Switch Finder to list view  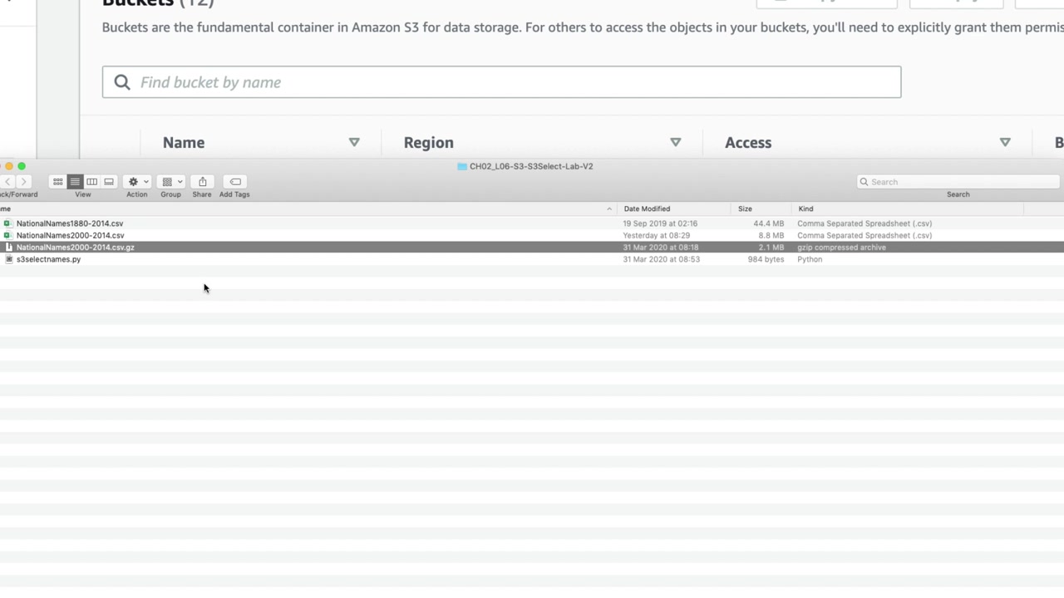[75, 182]
